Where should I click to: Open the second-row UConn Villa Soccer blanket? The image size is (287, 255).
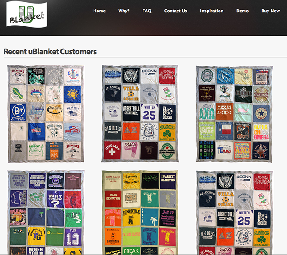tap(234, 213)
